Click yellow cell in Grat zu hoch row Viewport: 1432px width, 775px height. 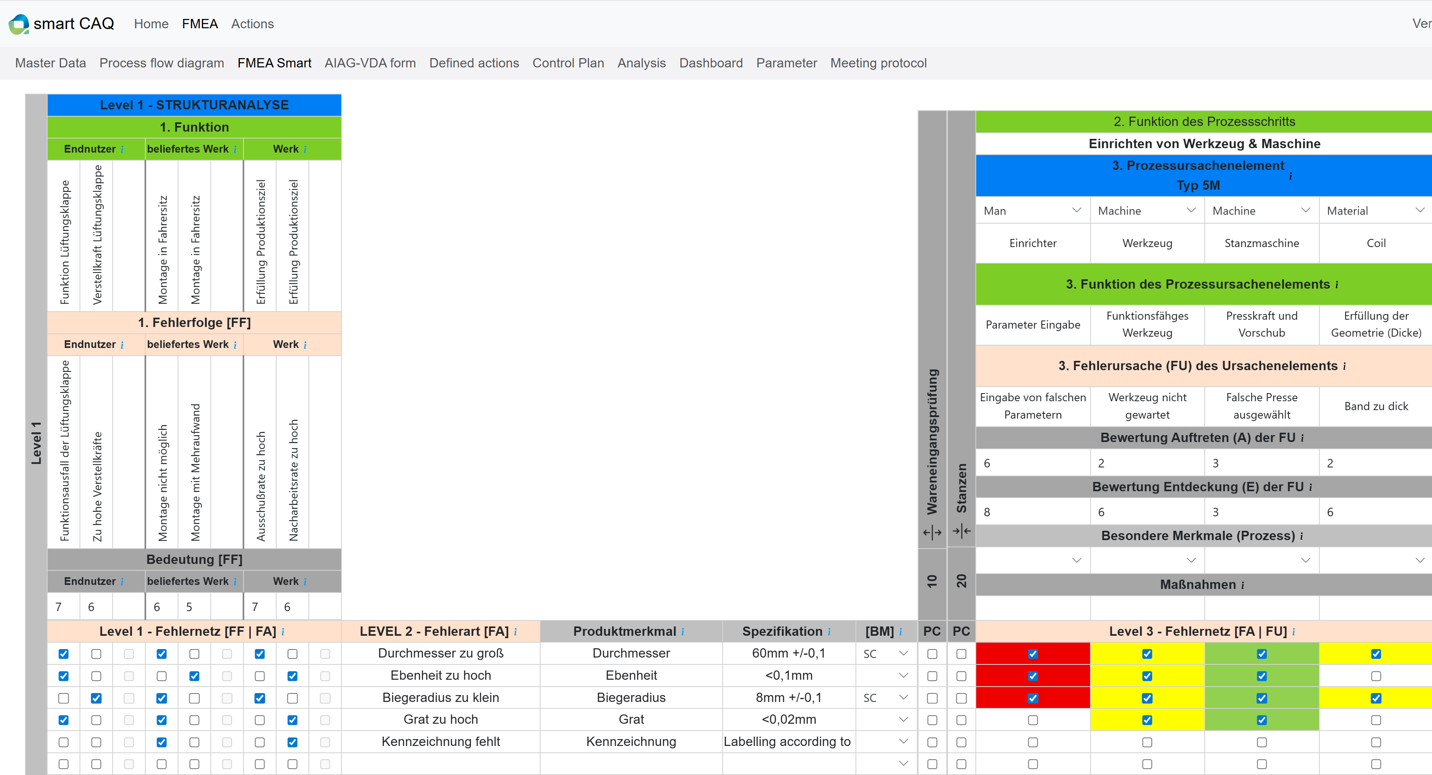pyautogui.click(x=1147, y=720)
